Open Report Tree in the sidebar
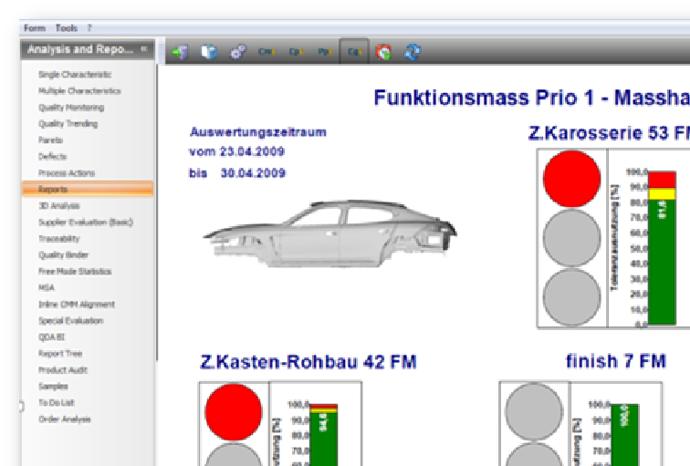Screen dimensions: 690x466 (x=60, y=354)
